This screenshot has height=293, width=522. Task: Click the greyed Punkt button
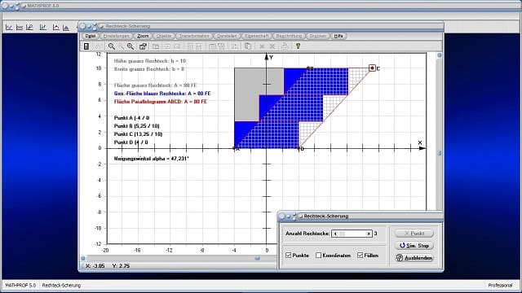[x=414, y=234]
